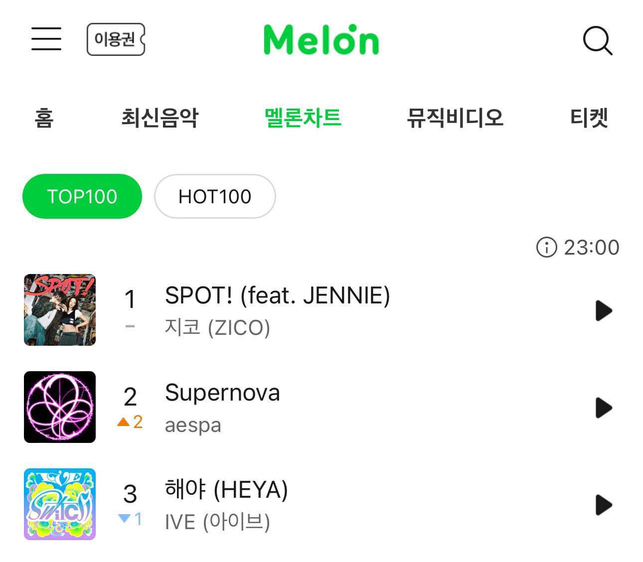Tap the chart info icon next to 23:00
The image size is (643, 562).
tap(546, 247)
